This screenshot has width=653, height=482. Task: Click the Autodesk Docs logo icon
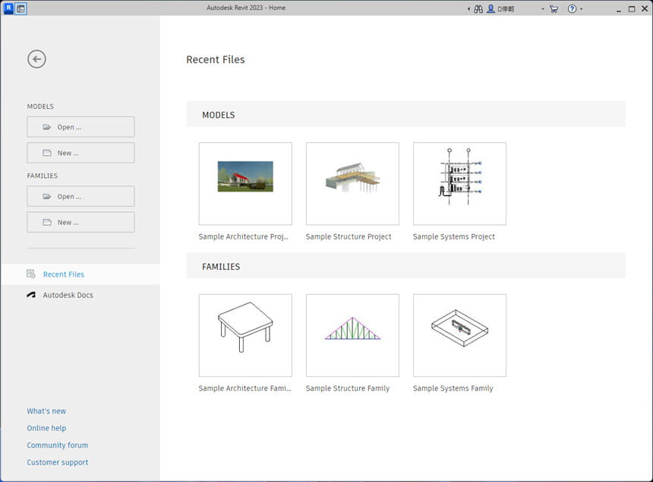[x=31, y=295]
